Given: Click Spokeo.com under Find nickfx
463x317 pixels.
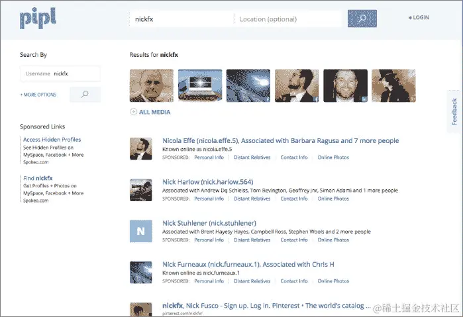Looking at the screenshot, I should (x=36, y=201).
